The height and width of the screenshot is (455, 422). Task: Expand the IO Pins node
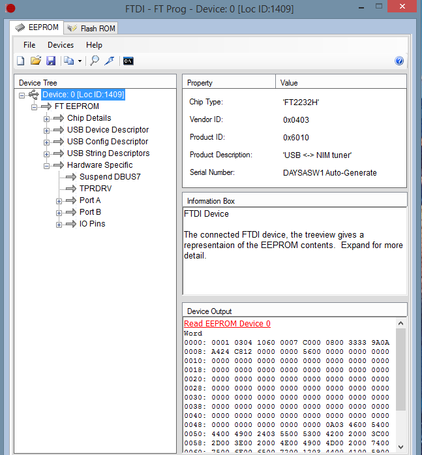pyautogui.click(x=59, y=225)
